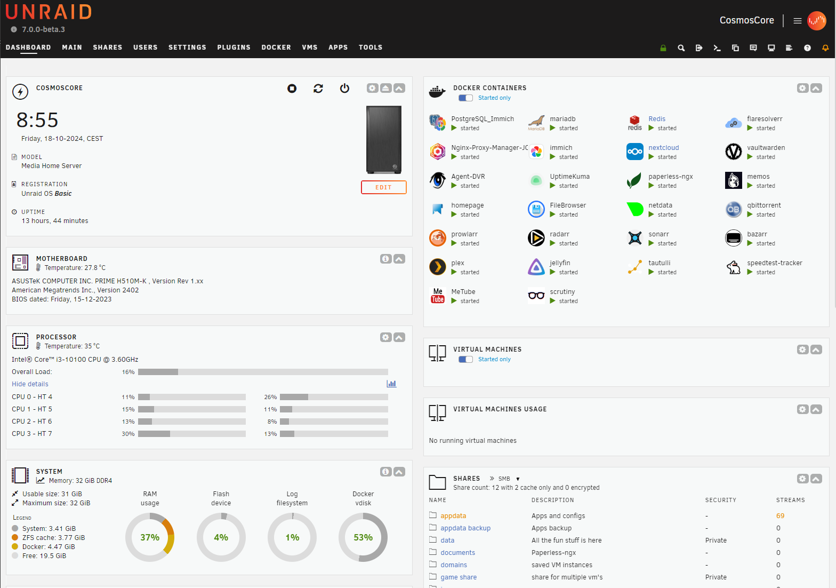
Task: Collapse the Processor tile
Action: point(399,337)
